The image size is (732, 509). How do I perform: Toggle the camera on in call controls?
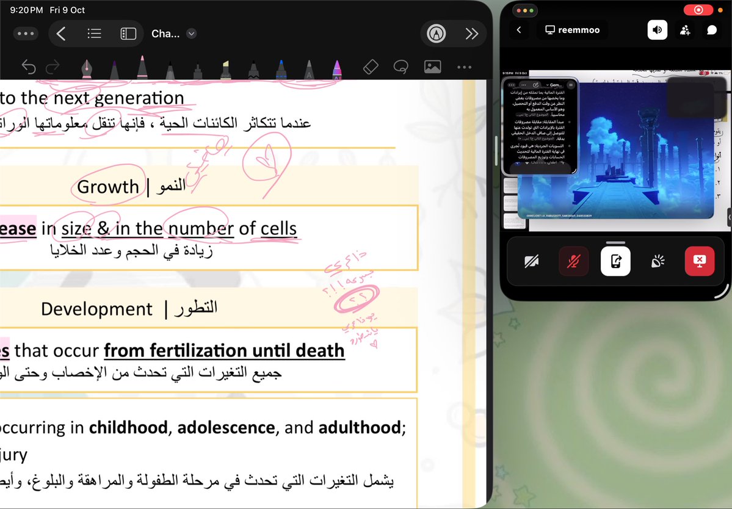[531, 261]
